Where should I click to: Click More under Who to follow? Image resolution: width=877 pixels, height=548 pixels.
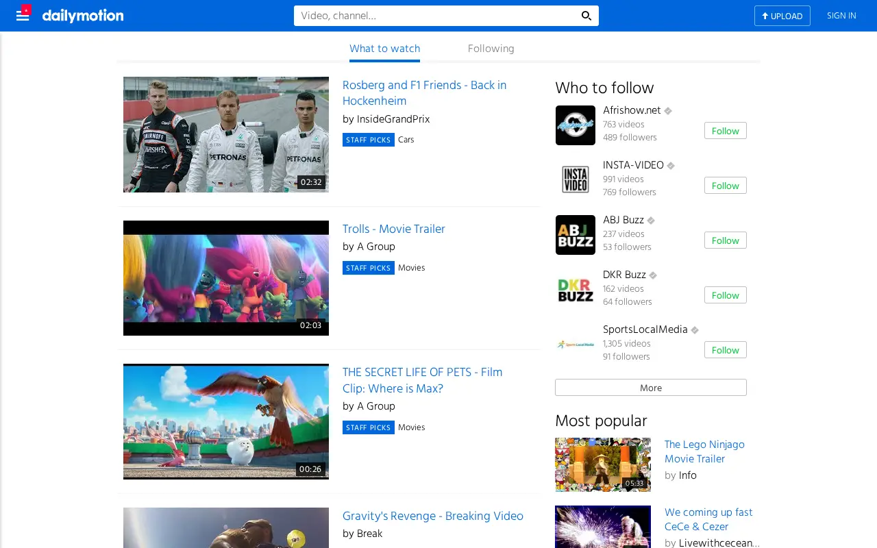651,388
